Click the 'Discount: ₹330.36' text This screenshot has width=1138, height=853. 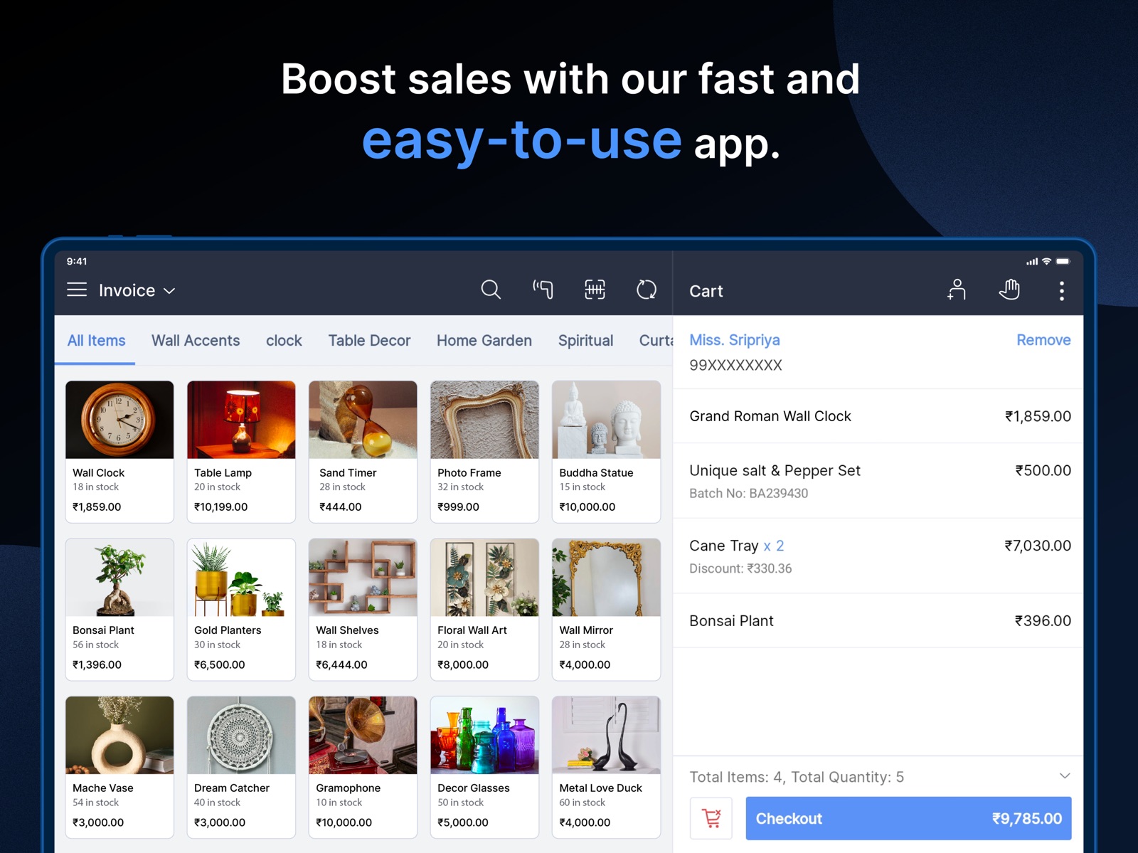[740, 568]
